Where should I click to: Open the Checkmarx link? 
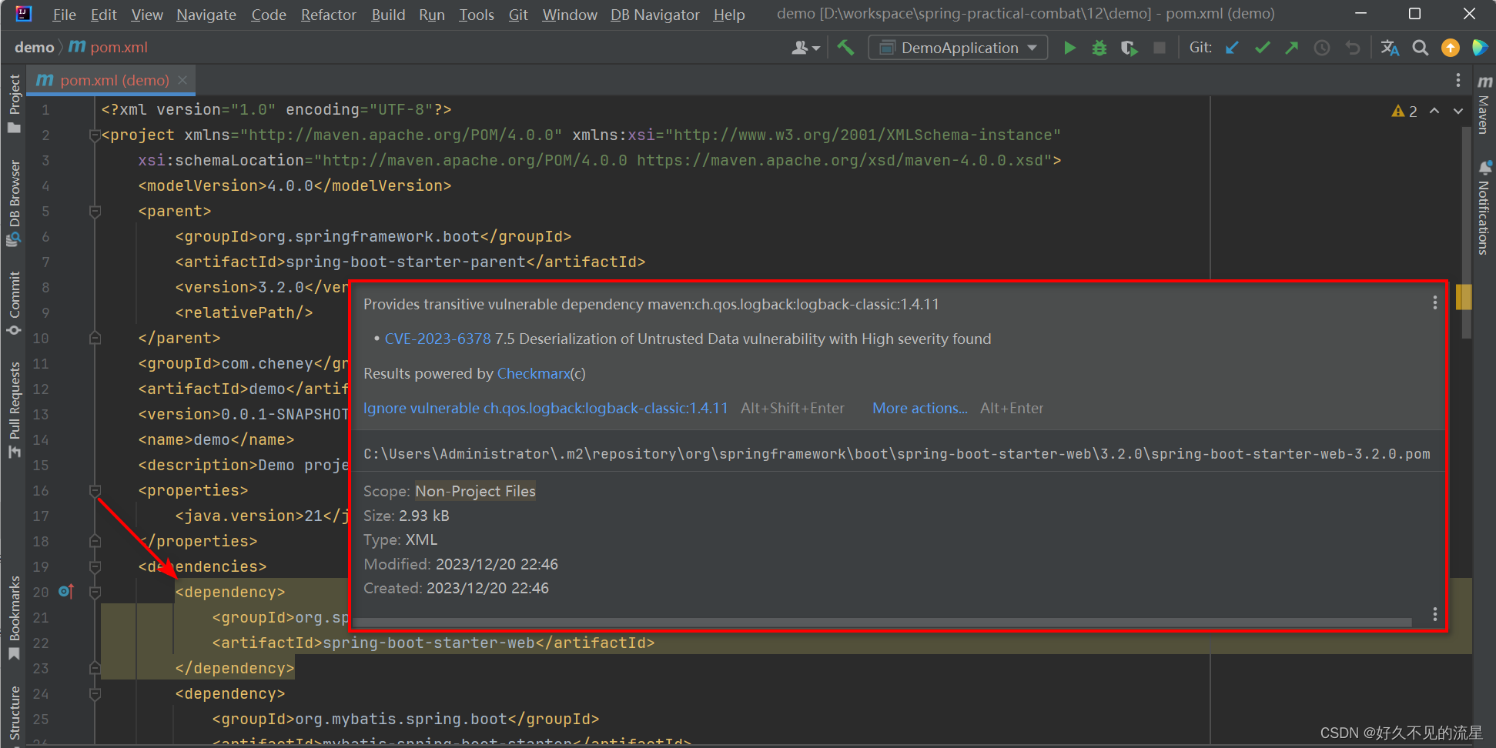click(534, 373)
